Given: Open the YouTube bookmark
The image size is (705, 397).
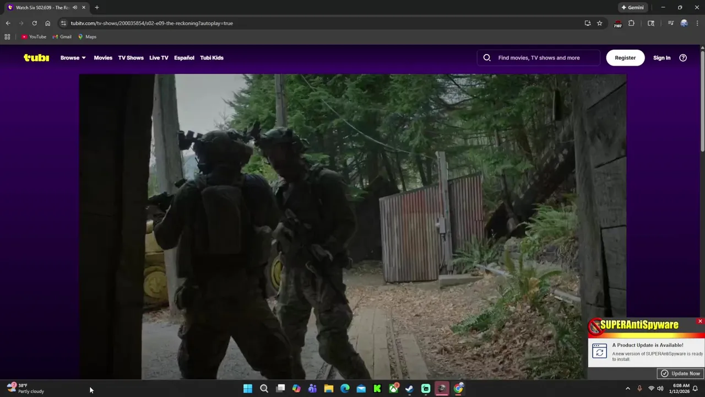Looking at the screenshot, I should 34,36.
